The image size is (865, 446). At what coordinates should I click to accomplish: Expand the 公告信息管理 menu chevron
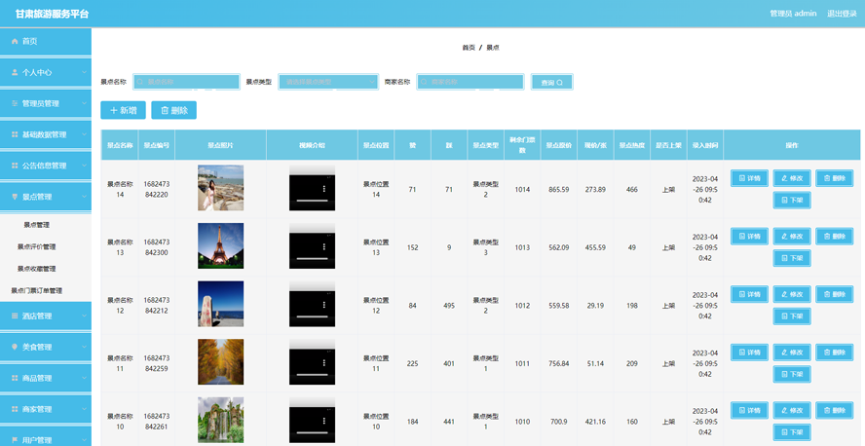click(x=84, y=166)
